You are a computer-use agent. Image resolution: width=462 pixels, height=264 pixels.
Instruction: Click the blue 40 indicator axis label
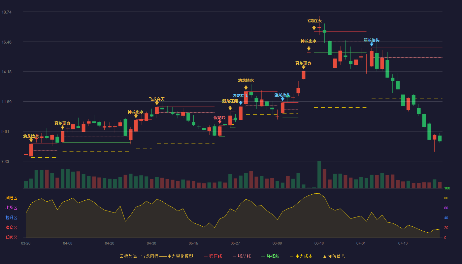[446, 218]
